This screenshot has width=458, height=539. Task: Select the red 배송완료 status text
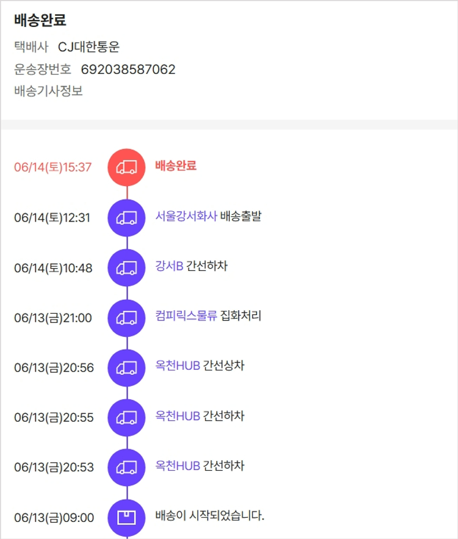(176, 166)
